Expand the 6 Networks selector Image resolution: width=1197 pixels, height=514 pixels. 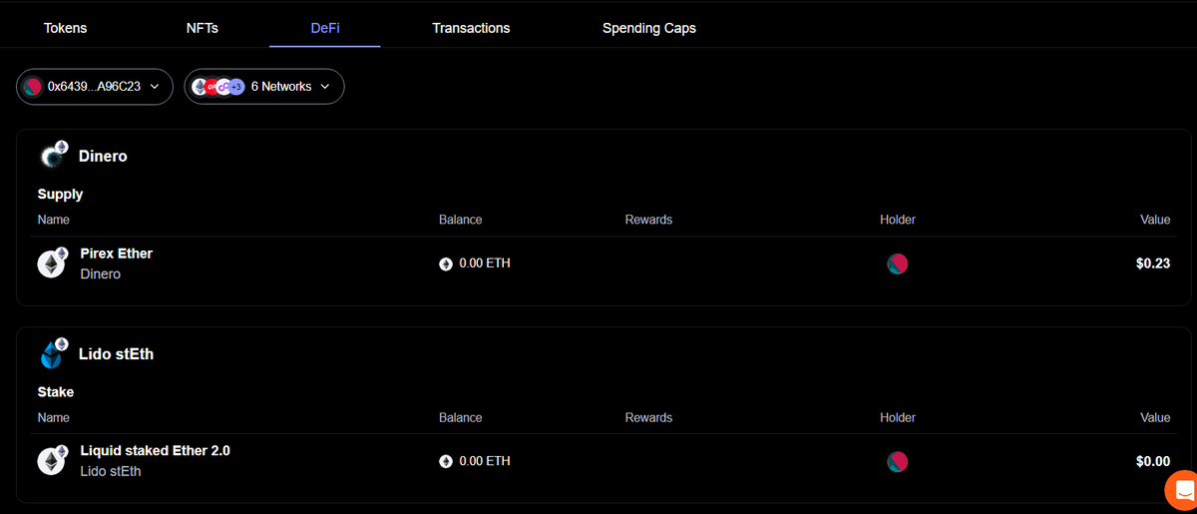[x=264, y=87]
